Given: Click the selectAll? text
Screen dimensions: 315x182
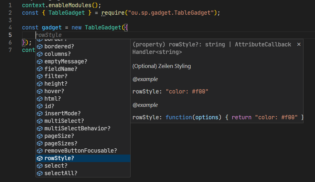Looking at the screenshot, I should pyautogui.click(x=61, y=173).
